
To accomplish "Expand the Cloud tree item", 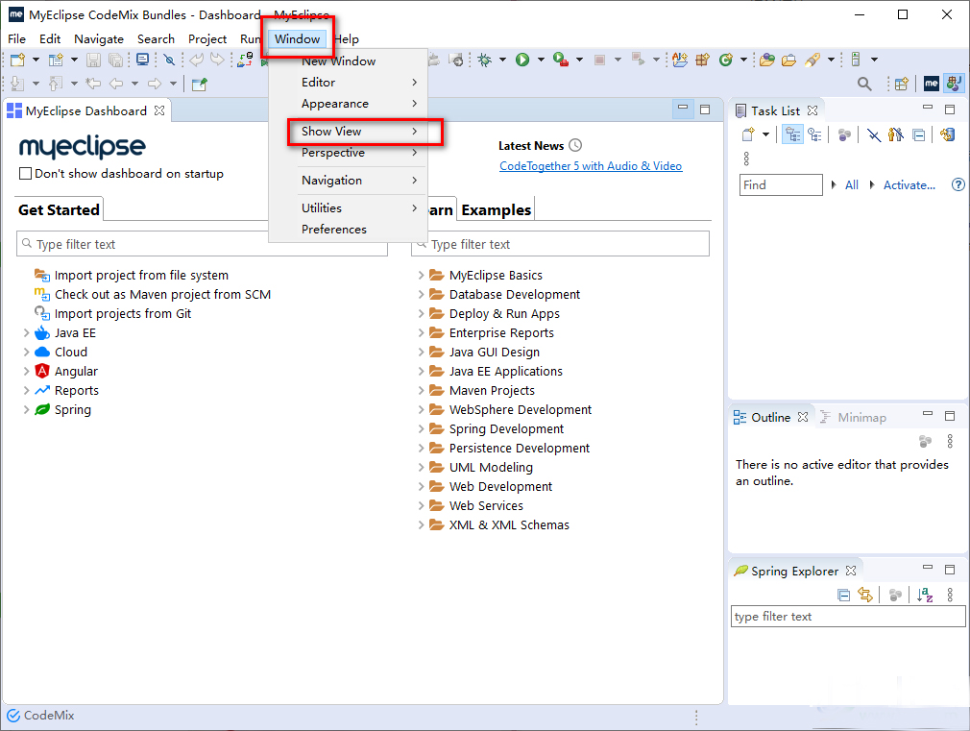I will (x=26, y=353).
